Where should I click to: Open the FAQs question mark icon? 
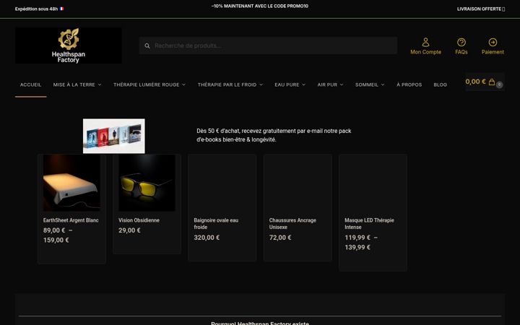point(461,42)
